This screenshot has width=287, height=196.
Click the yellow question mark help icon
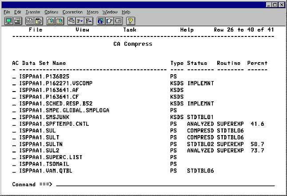[x=131, y=21]
